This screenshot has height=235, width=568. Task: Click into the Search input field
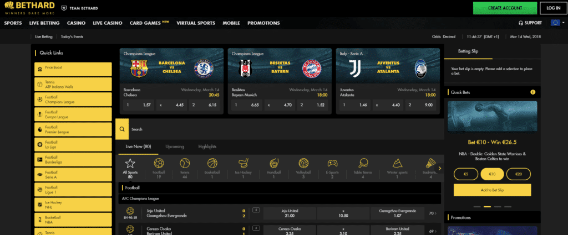[x=277, y=129]
